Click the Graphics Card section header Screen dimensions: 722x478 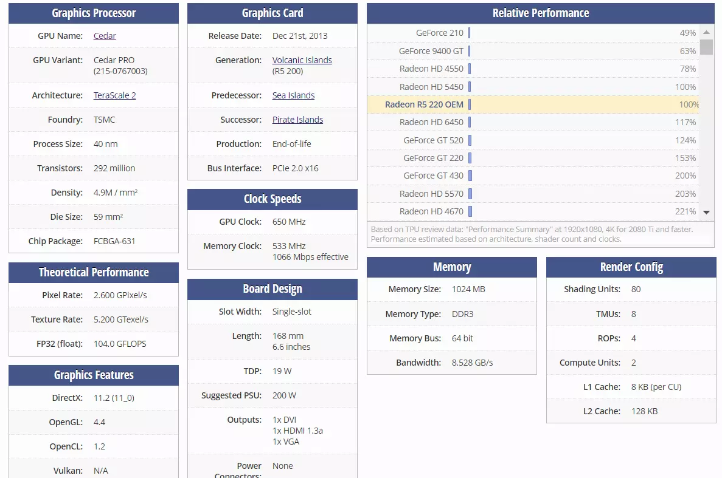pyautogui.click(x=272, y=13)
